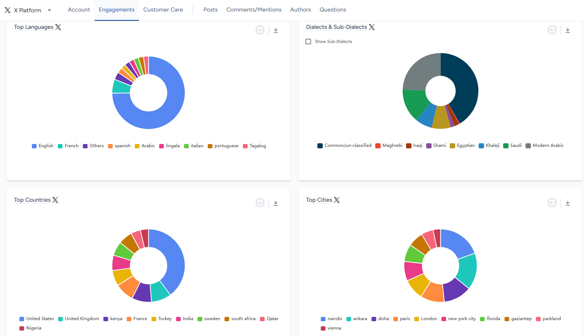Download the Top Languages chart
This screenshot has height=336, width=584.
click(x=276, y=30)
